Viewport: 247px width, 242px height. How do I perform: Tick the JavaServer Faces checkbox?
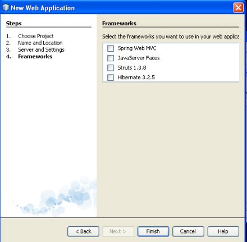111,58
